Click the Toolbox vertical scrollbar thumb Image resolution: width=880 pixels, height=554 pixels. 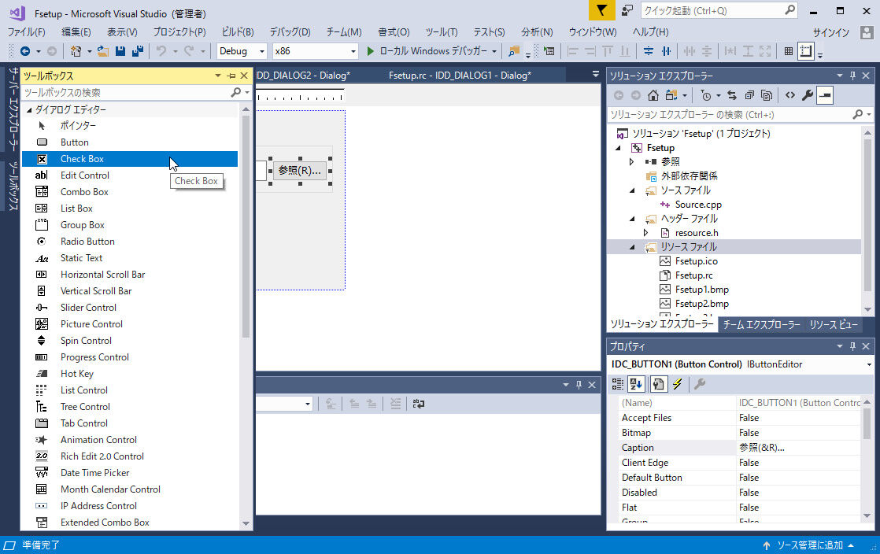(246, 226)
